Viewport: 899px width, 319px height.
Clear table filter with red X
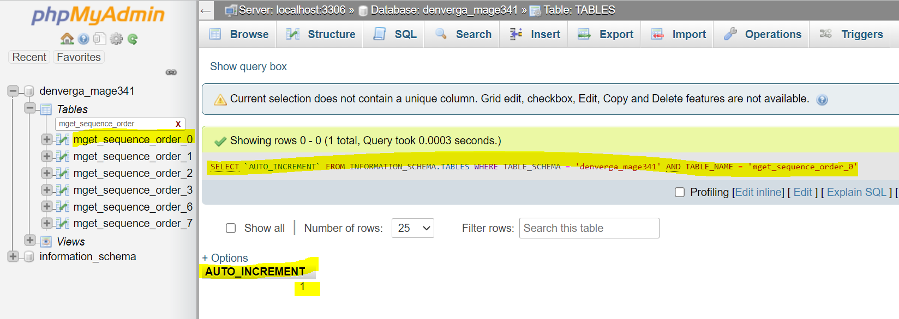pos(178,124)
